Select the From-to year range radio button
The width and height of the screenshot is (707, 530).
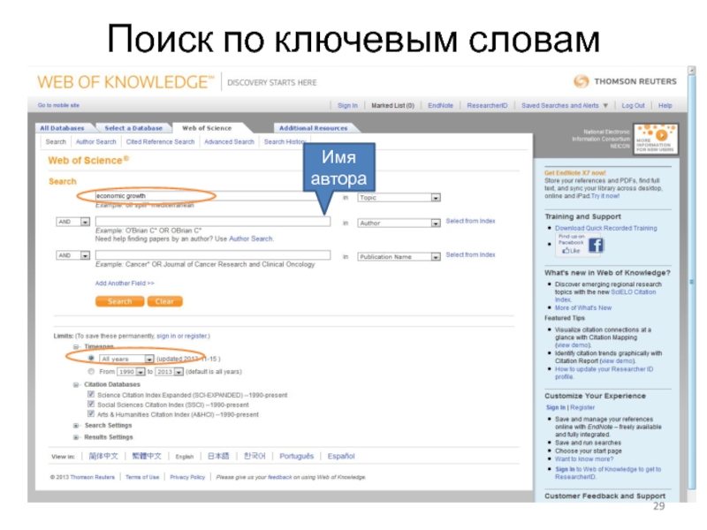(x=91, y=371)
